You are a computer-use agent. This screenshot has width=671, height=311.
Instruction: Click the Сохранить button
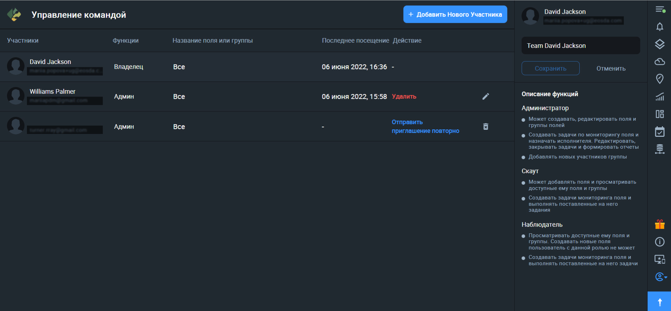tap(550, 68)
